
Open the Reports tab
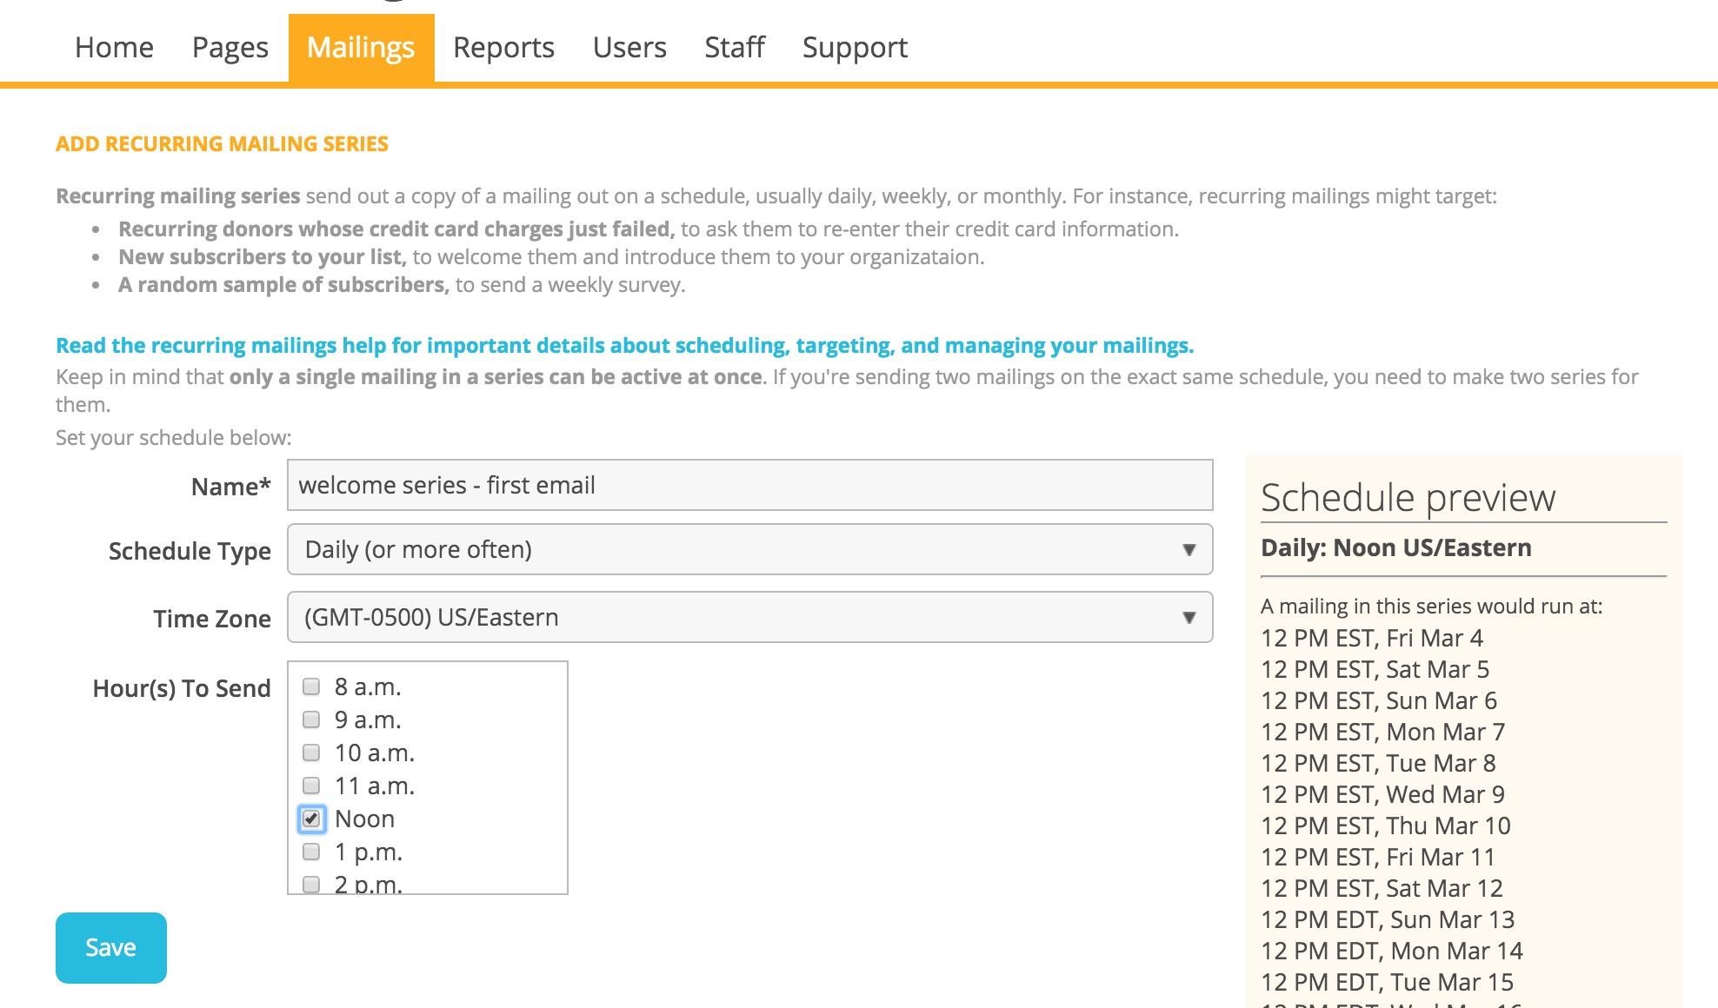click(503, 47)
